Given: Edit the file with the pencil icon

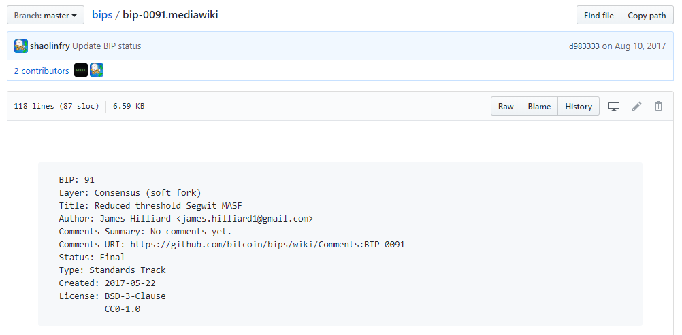Looking at the screenshot, I should [636, 106].
